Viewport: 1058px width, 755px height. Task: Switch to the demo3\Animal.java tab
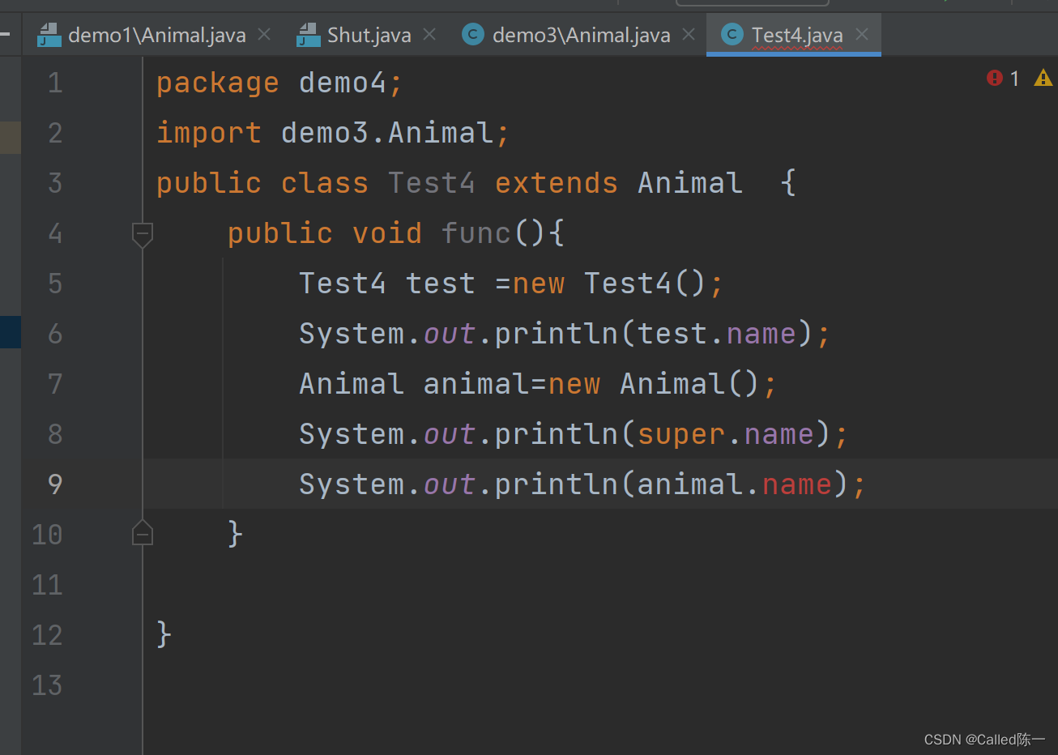click(580, 35)
